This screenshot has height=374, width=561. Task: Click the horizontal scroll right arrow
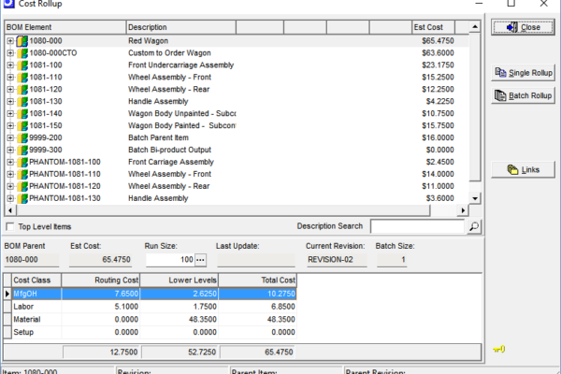(x=463, y=210)
